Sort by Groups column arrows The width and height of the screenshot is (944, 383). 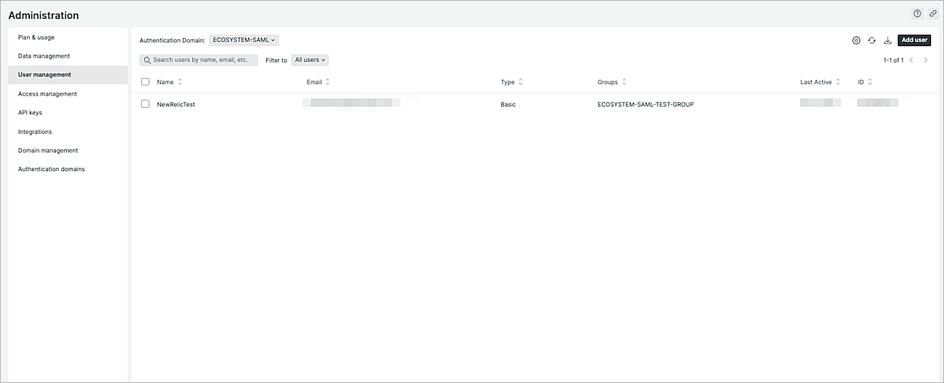(x=624, y=82)
